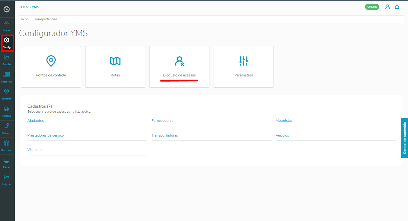
Task: Open Portaria in the sidebar
Action: pyautogui.click(x=6, y=112)
